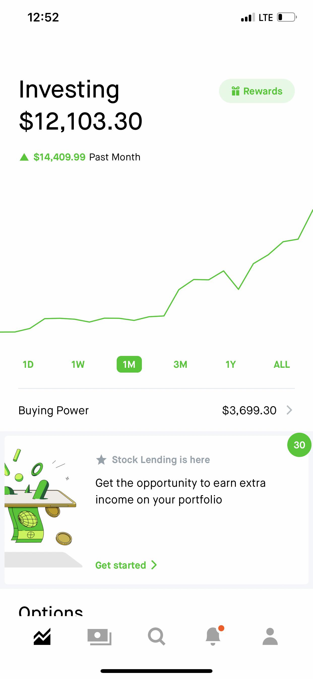Select the 1W time range

pyautogui.click(x=78, y=364)
